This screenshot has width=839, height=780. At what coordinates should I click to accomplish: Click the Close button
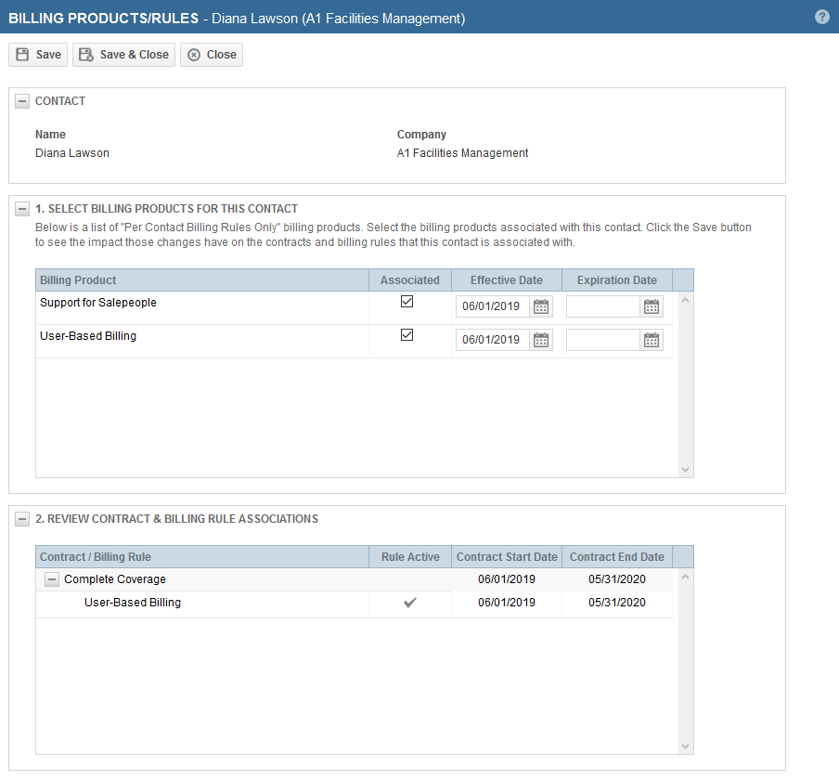212,54
